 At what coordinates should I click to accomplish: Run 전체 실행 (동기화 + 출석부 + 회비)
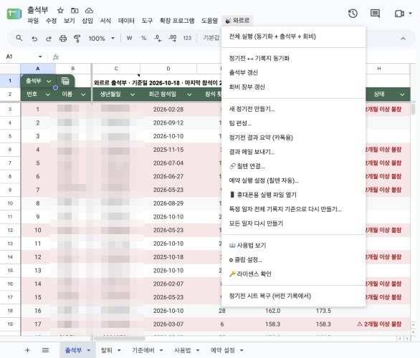coord(294,37)
